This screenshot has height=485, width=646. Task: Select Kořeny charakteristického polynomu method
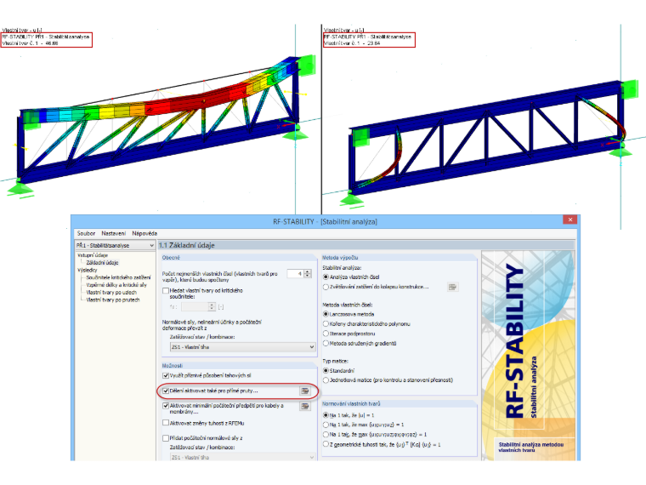tap(326, 323)
